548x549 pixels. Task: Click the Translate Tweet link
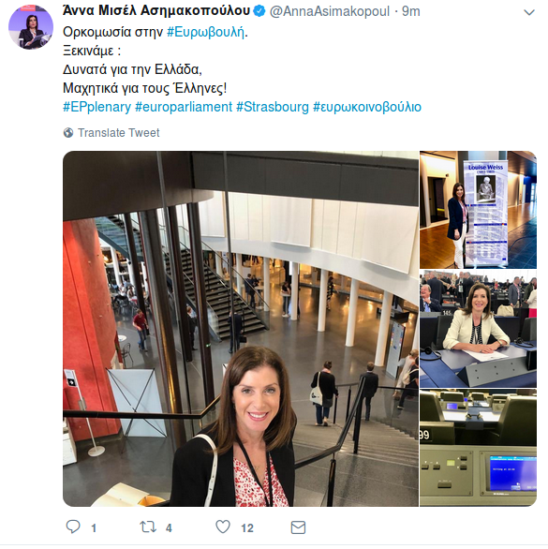point(118,133)
